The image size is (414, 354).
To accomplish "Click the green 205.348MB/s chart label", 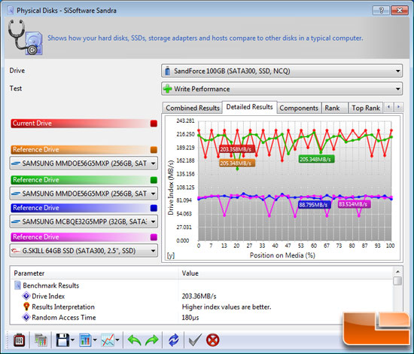I will click(x=316, y=160).
